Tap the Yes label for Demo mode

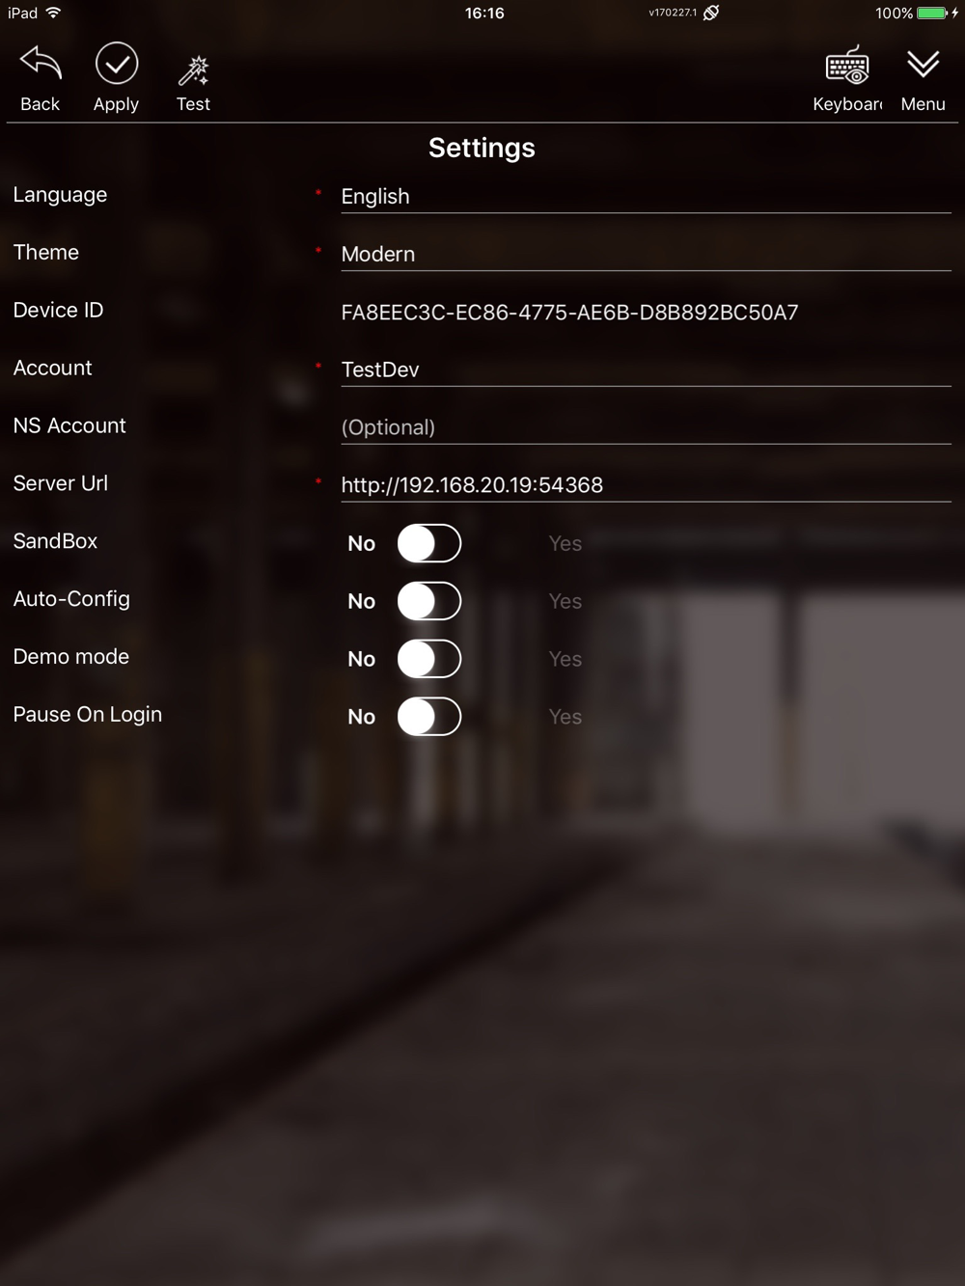tap(565, 660)
